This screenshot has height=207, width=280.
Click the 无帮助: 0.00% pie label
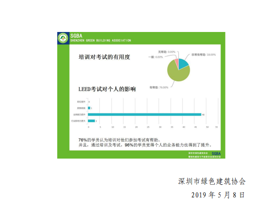(166, 52)
